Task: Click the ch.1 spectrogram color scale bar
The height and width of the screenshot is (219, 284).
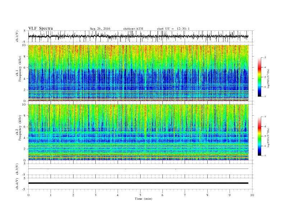Action: pyautogui.click(x=260, y=77)
